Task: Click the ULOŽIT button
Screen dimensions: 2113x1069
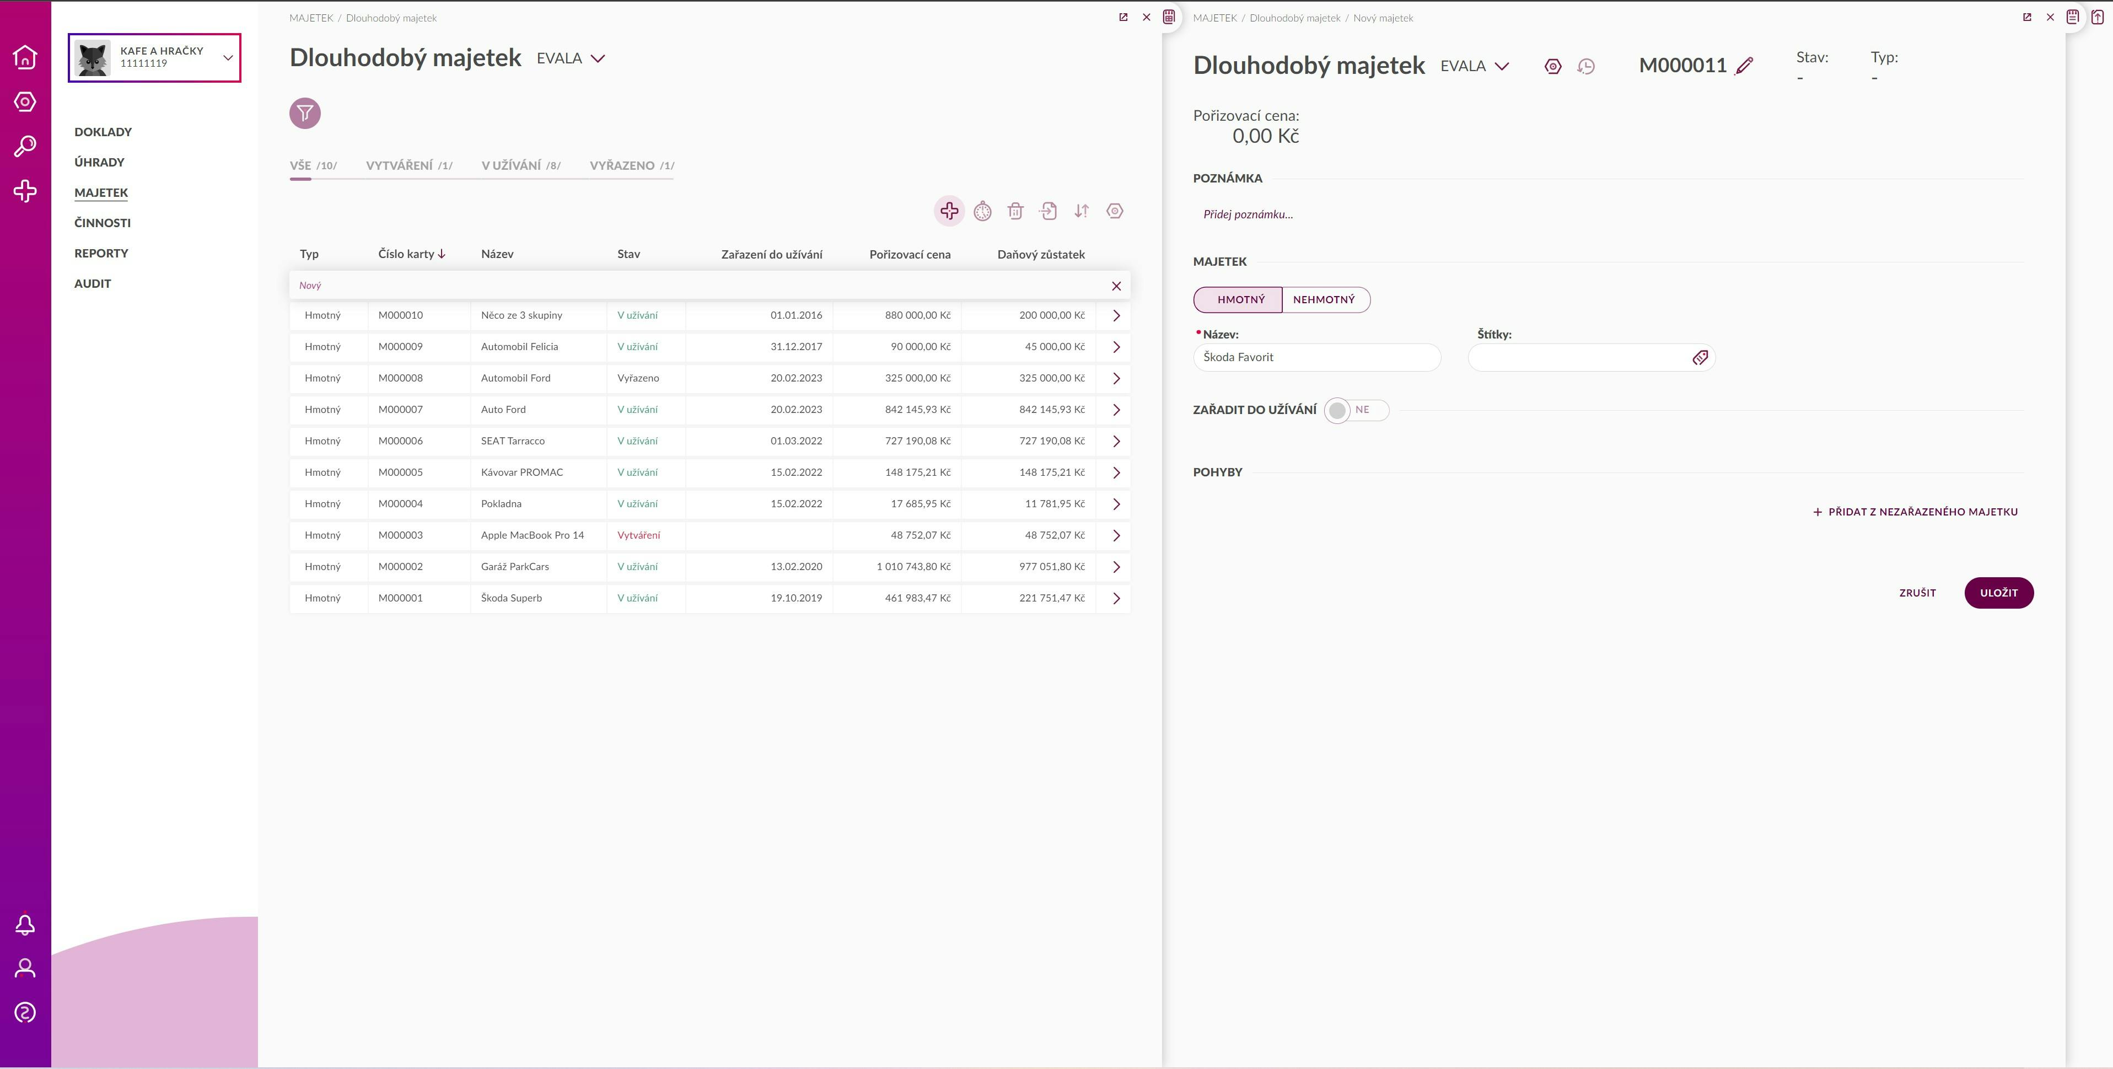Action: [1998, 593]
